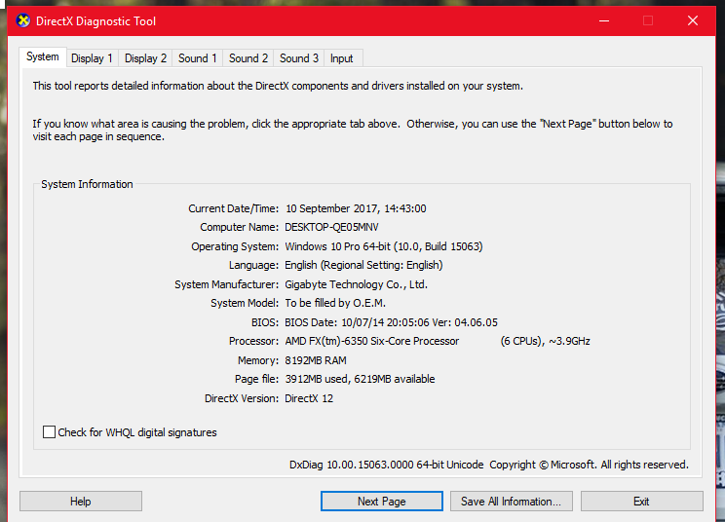
Task: Click the Operating System label
Action: click(x=235, y=246)
